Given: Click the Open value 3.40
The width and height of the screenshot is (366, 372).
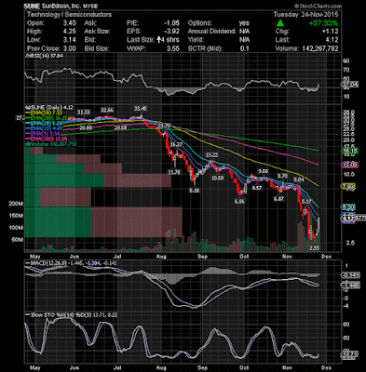Looking at the screenshot, I should [69, 23].
